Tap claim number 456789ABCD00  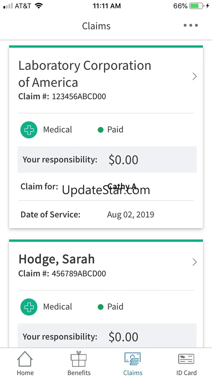79,274
